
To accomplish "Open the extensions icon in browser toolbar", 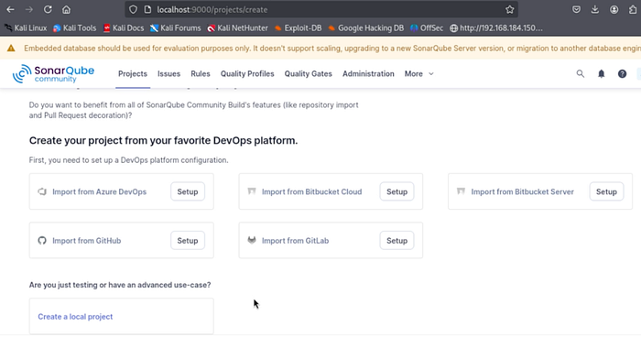I will click(x=633, y=9).
